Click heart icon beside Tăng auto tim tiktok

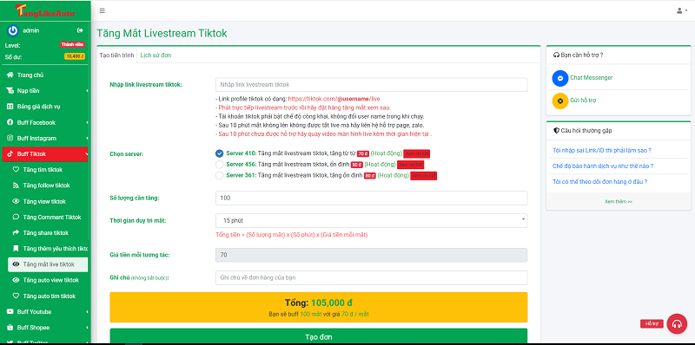(16, 296)
